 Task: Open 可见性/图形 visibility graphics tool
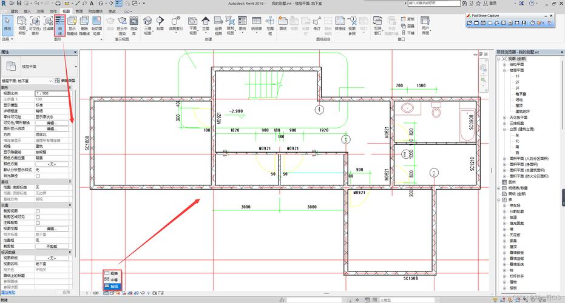pos(35,25)
